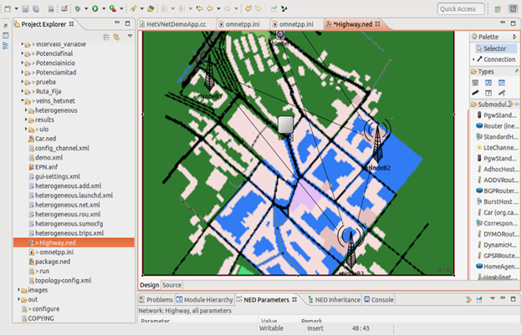Open the Run button dropdown arrow
The image size is (522, 335).
pos(104,8)
